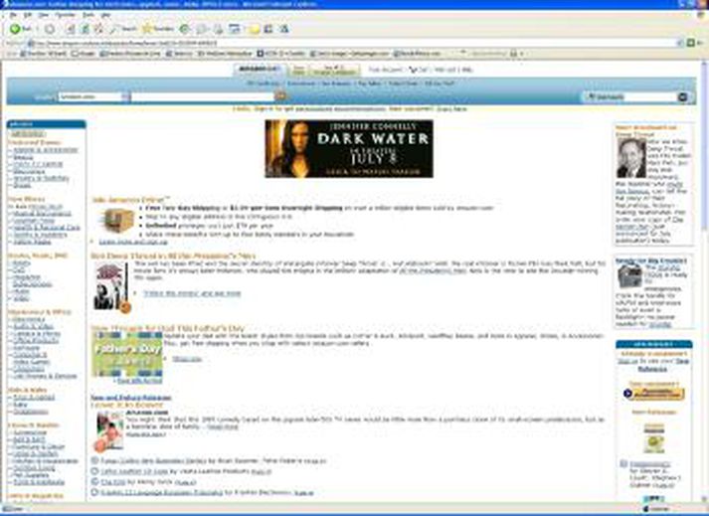This screenshot has width=709, height=516.
Task: Click the orange Go button beside Amazon search box
Action: [x=280, y=95]
